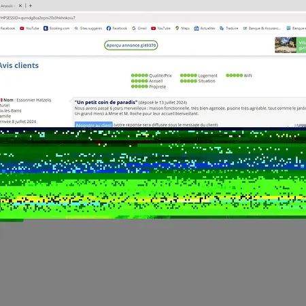
Task: Focus the URL address bar
Action: [153, 18]
